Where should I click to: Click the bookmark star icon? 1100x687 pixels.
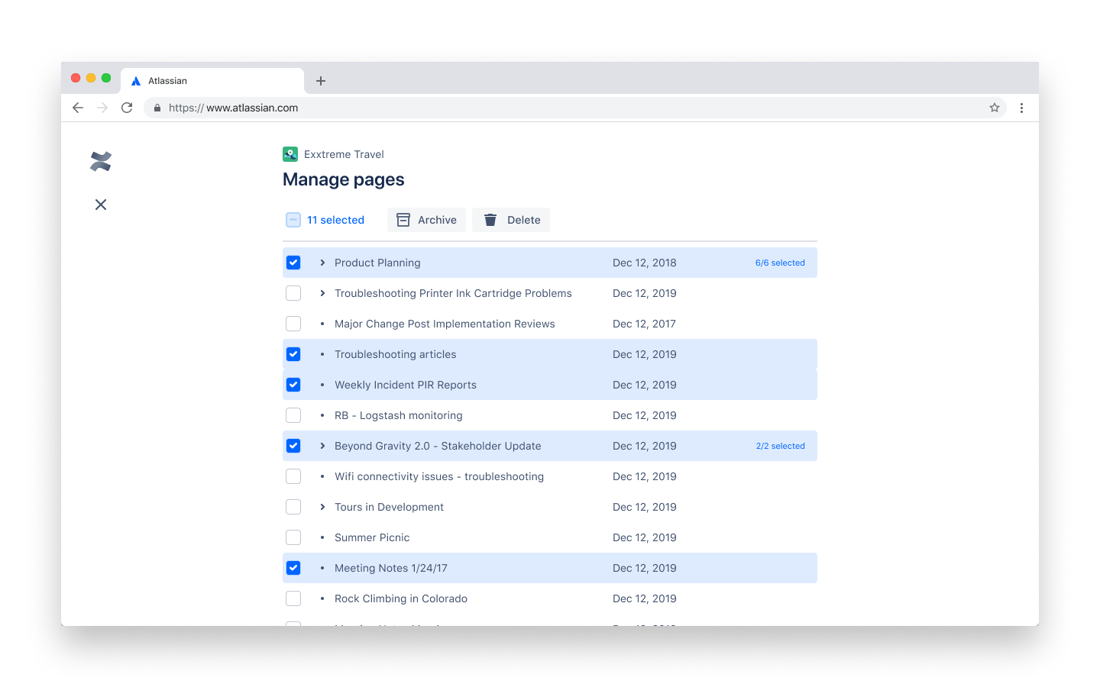(995, 108)
